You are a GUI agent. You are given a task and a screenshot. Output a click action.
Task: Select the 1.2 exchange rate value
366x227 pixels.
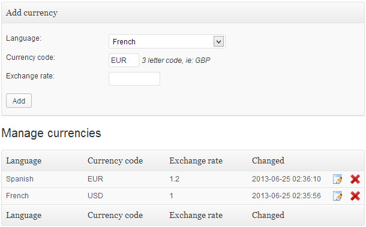coord(174,179)
